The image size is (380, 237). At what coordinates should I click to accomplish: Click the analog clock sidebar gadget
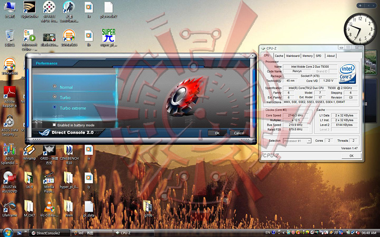[360, 28]
